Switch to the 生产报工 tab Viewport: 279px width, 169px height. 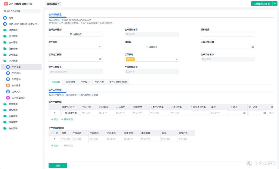tap(85, 82)
